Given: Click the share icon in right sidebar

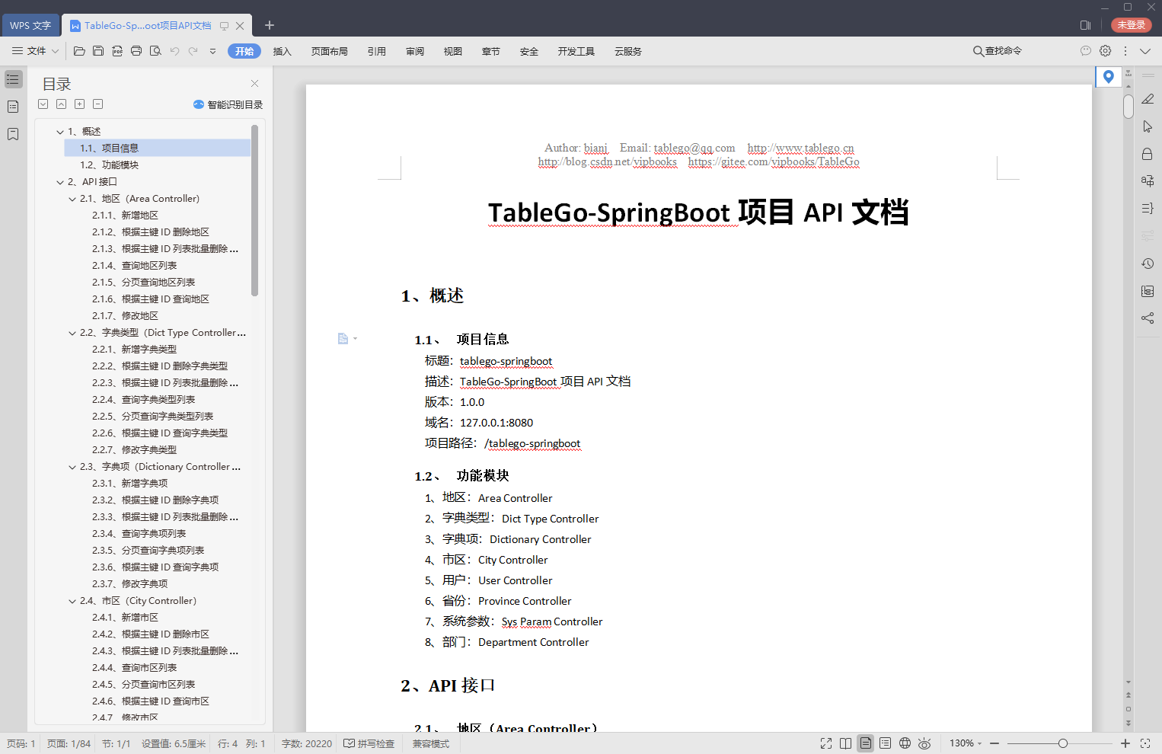Looking at the screenshot, I should coord(1148,318).
